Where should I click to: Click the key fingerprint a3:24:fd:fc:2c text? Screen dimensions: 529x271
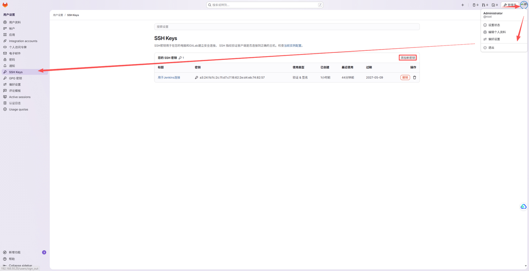pos(232,78)
